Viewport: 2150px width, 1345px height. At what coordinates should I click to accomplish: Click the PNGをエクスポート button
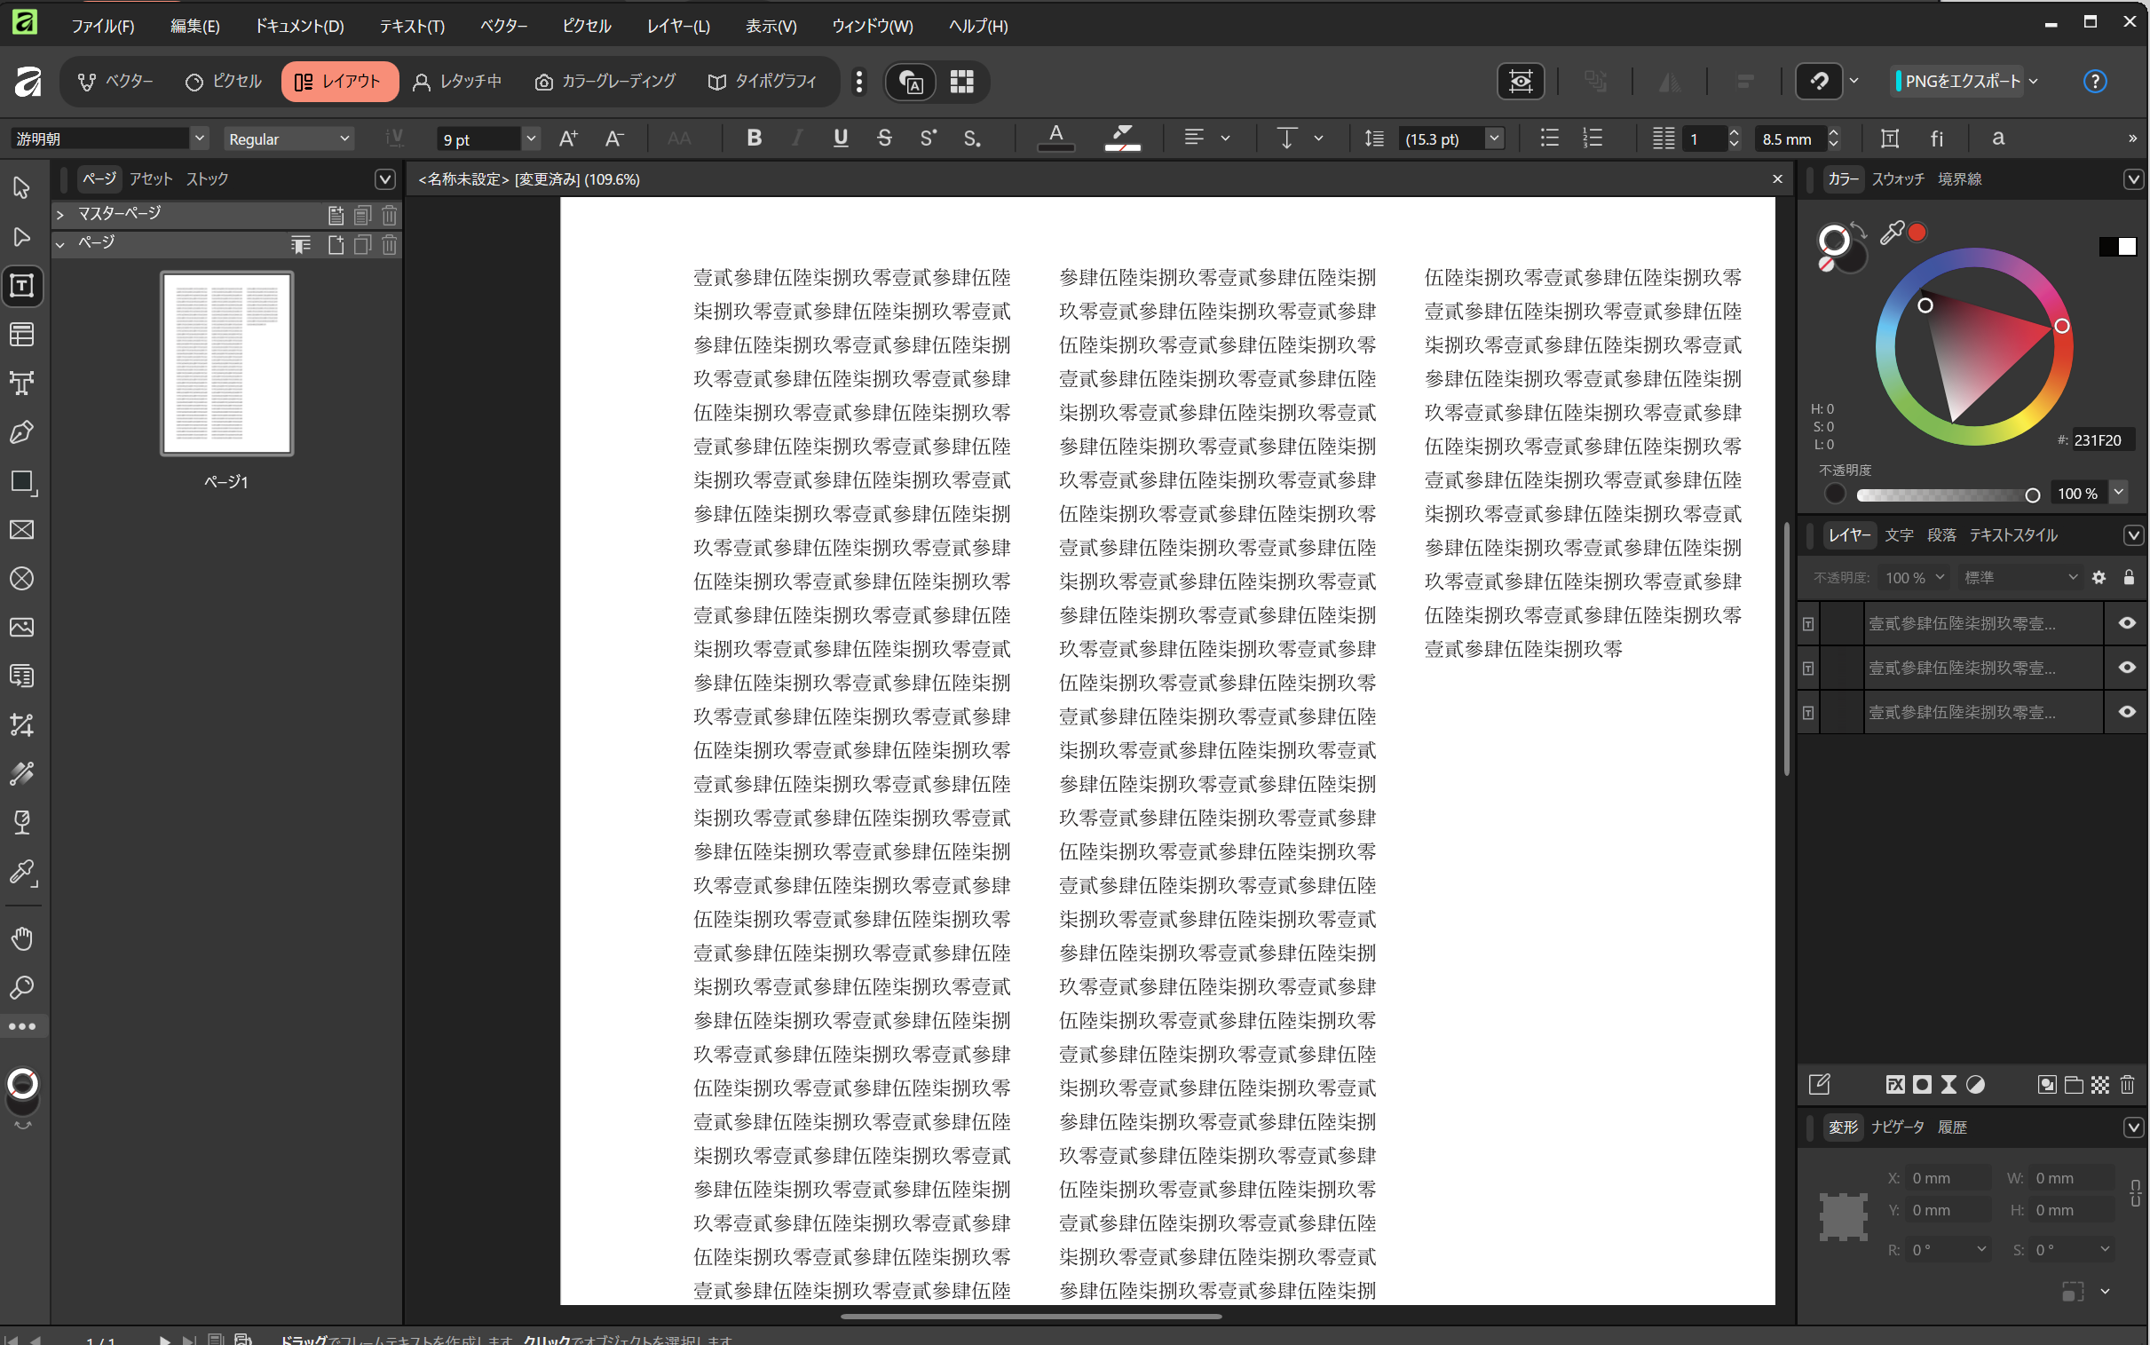click(x=1963, y=81)
